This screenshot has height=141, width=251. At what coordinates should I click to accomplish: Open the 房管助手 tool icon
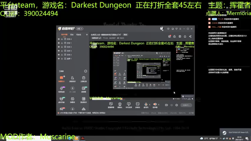tap(72, 79)
